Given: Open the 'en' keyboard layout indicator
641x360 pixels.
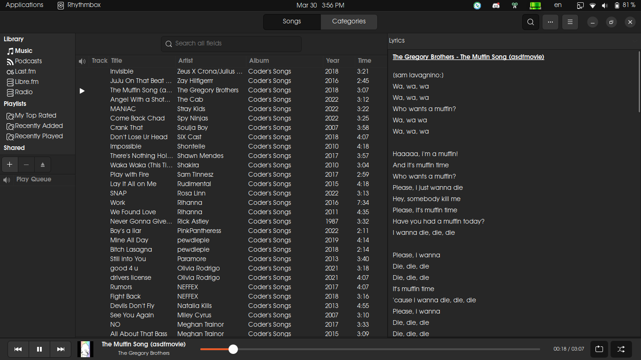Looking at the screenshot, I should (558, 5).
